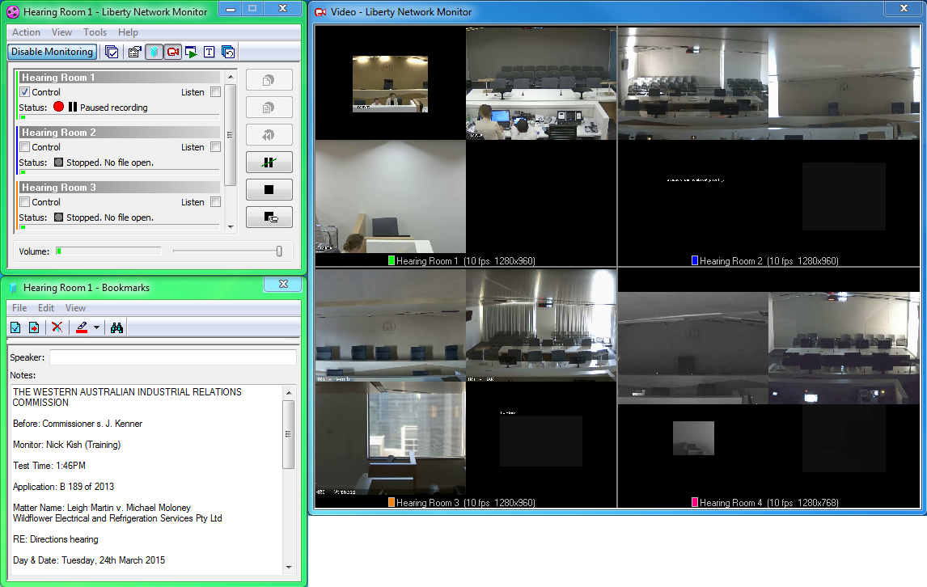Screen dimensions: 927x587
Task: Click the Disable Monitoring button
Action: point(52,52)
